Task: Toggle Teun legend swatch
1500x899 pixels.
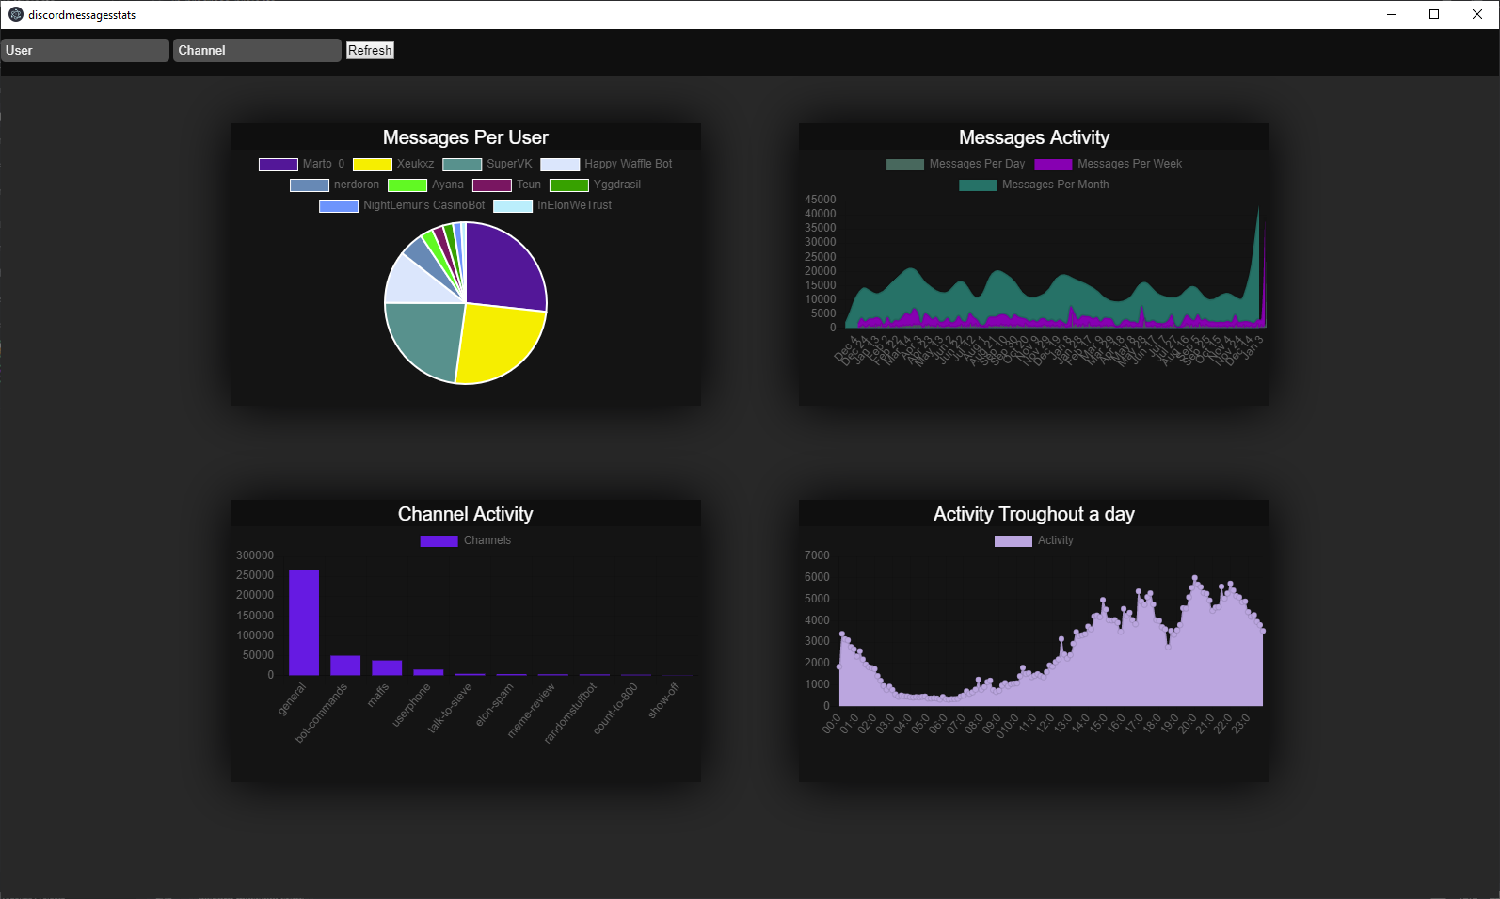Action: coord(492,185)
